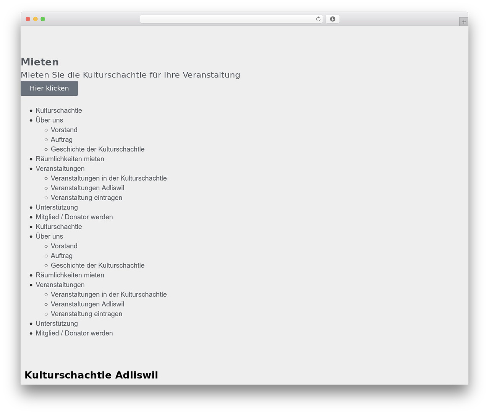The width and height of the screenshot is (489, 414).
Task: Open first Geschichte der Kulturschachtle link
Action: tap(97, 149)
